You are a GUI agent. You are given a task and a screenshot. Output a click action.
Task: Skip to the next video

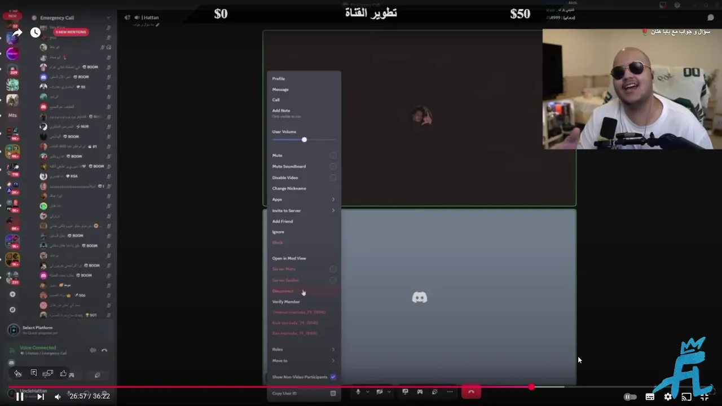41,396
